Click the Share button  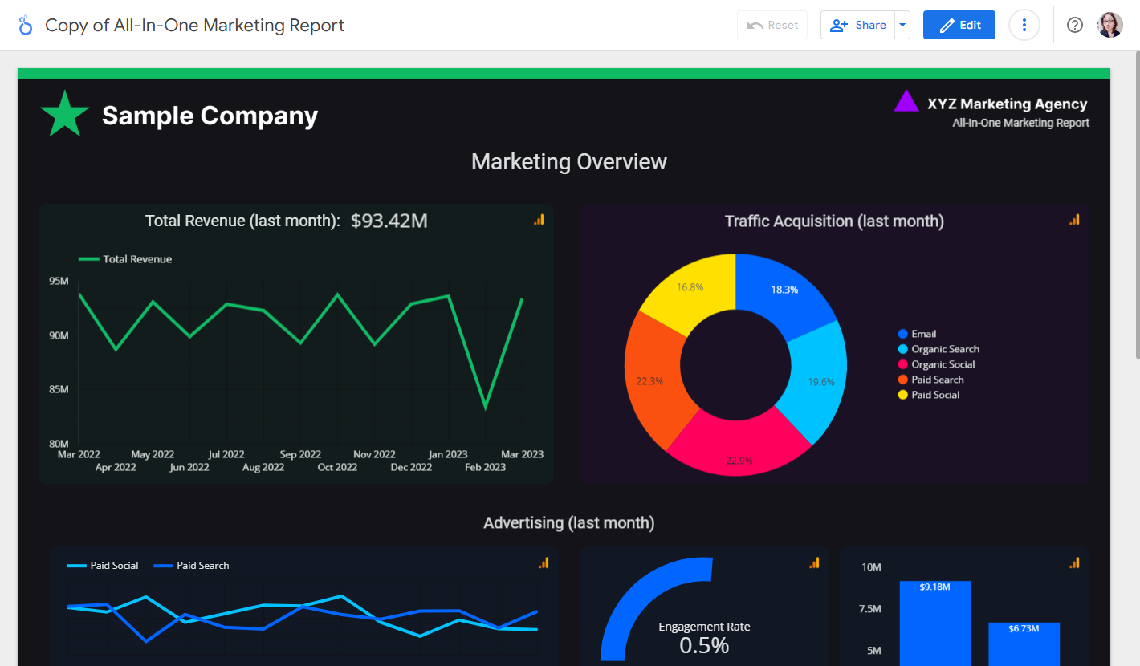tap(857, 25)
